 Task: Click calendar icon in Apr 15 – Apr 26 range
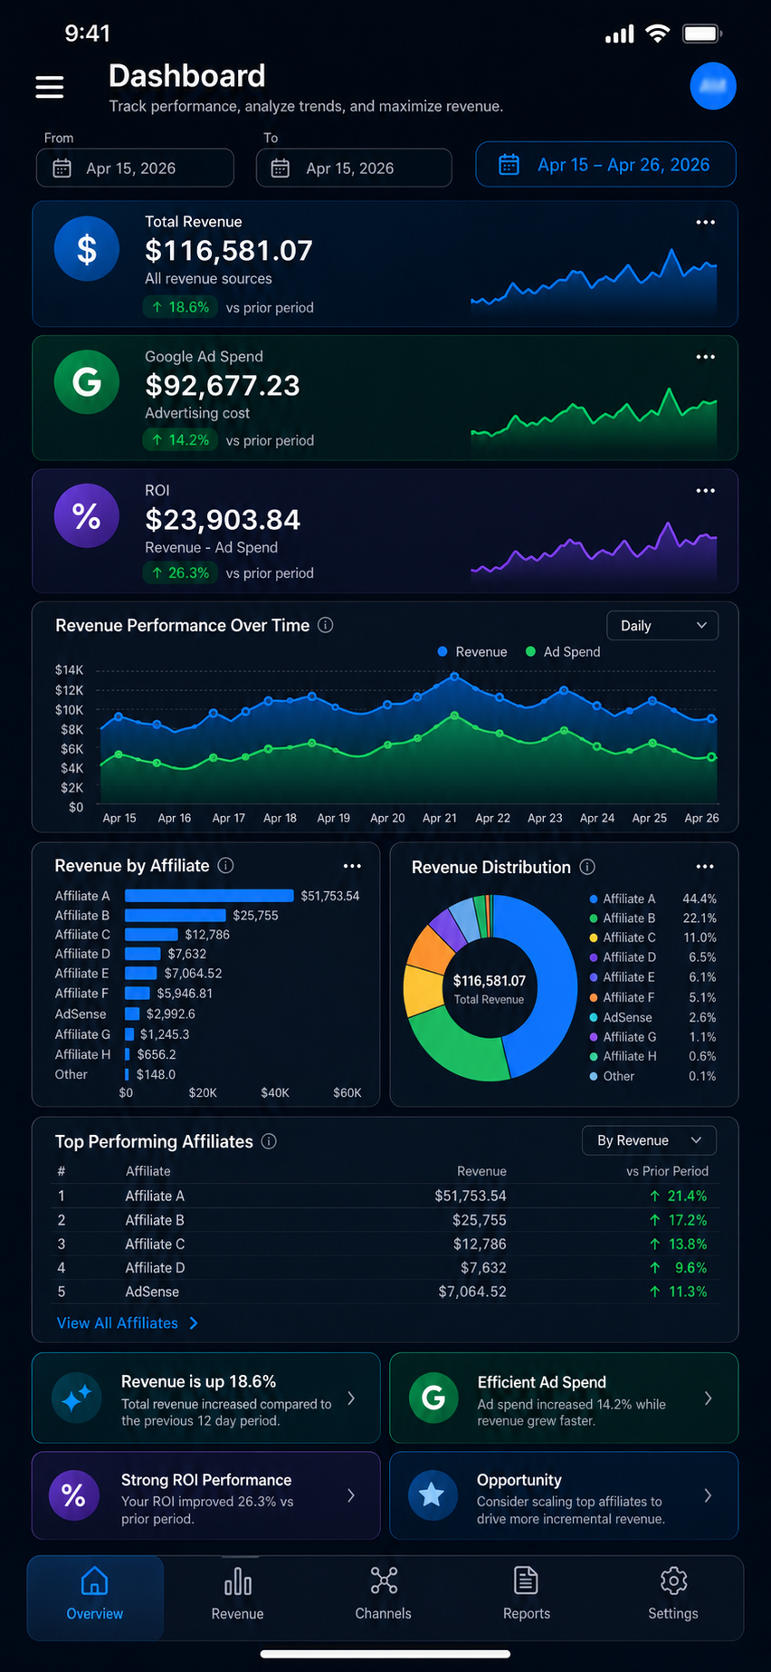(x=509, y=165)
